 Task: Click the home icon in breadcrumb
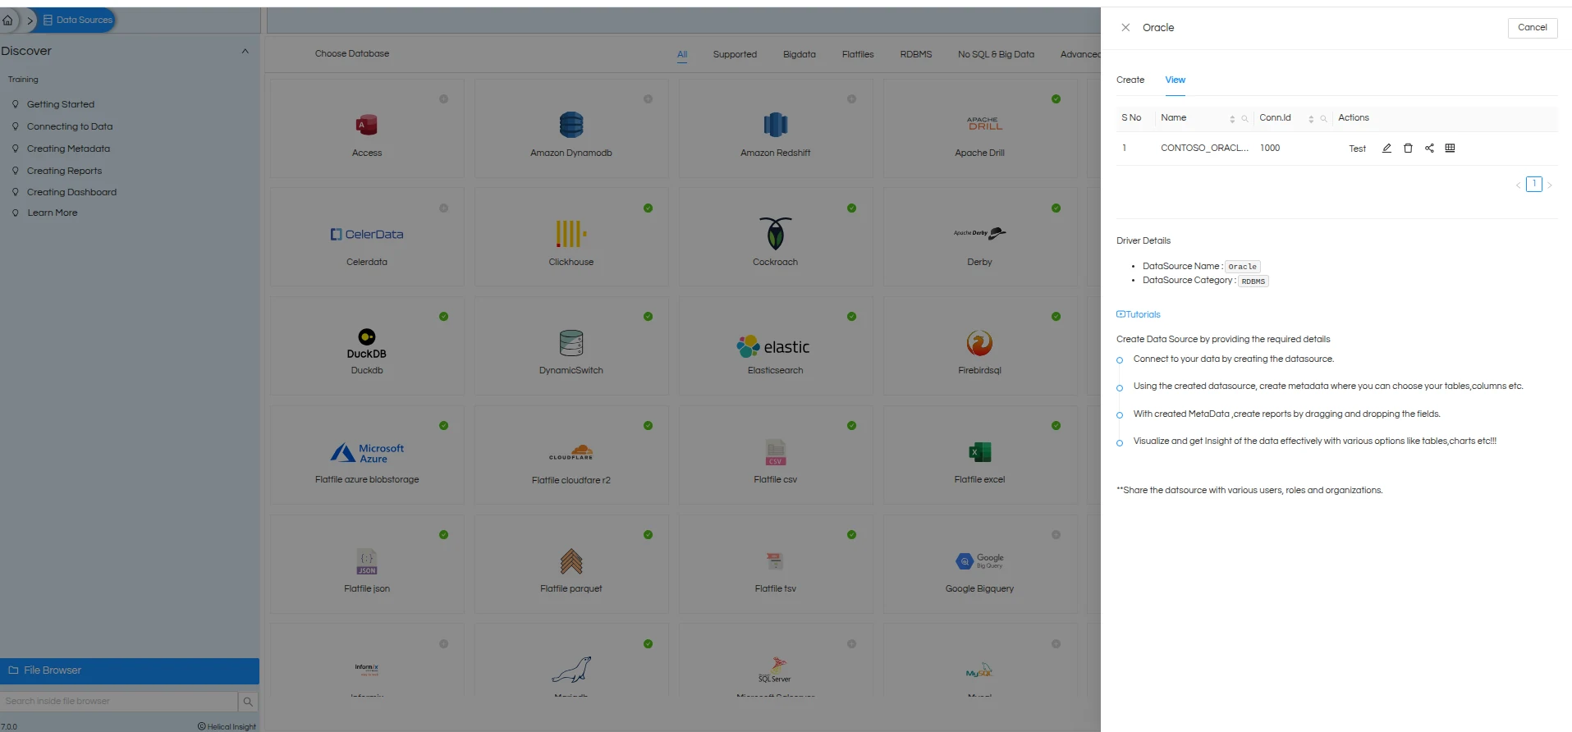[x=7, y=20]
